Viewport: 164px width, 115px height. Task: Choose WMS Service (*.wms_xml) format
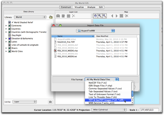pos(108,103)
